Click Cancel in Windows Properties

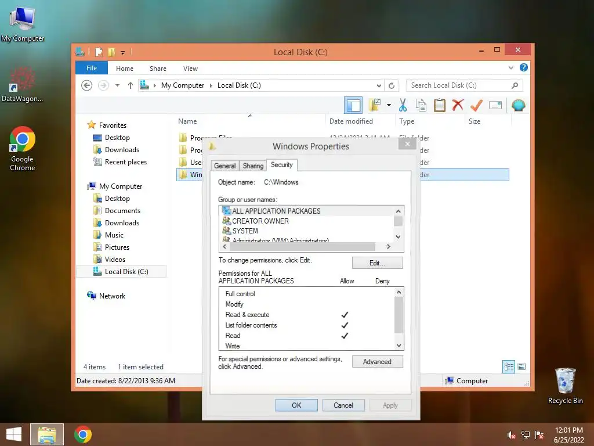pyautogui.click(x=343, y=405)
